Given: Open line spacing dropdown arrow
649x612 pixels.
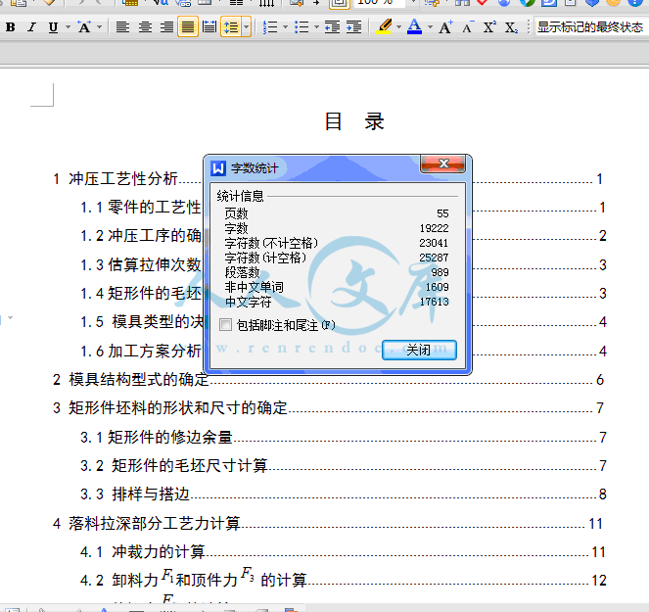Looking at the screenshot, I should [247, 27].
